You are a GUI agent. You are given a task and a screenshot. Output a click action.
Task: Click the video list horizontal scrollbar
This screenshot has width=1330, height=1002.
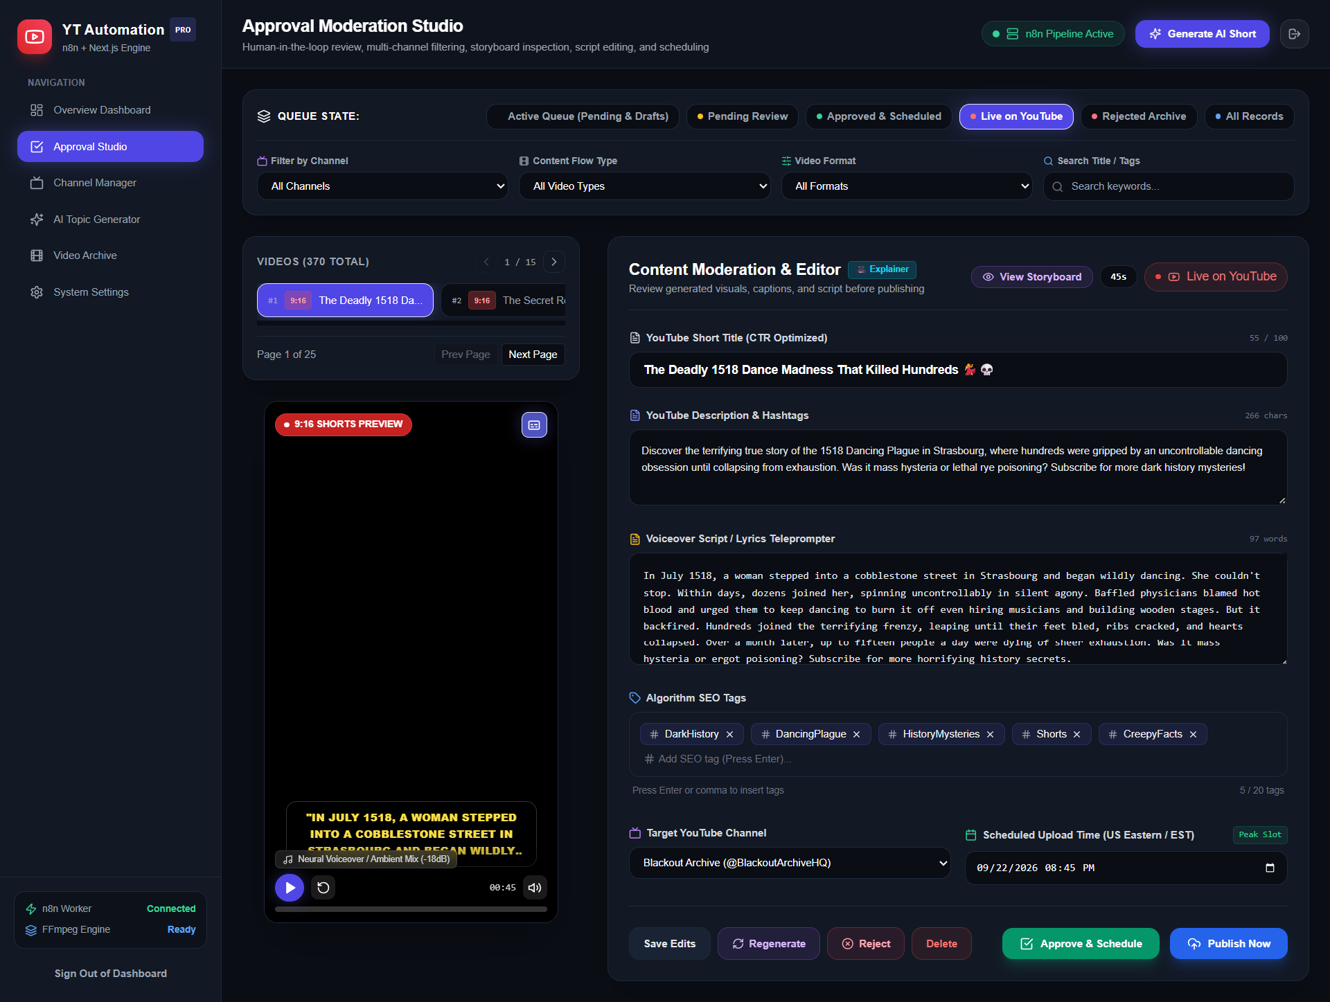click(x=411, y=323)
